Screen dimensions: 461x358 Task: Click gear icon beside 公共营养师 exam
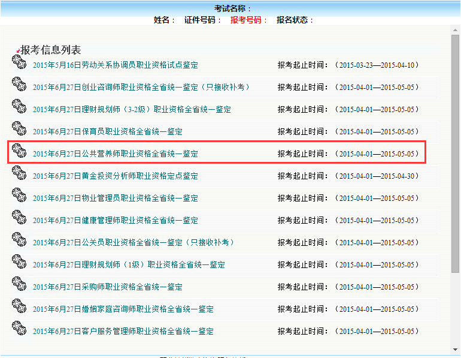pos(19,150)
